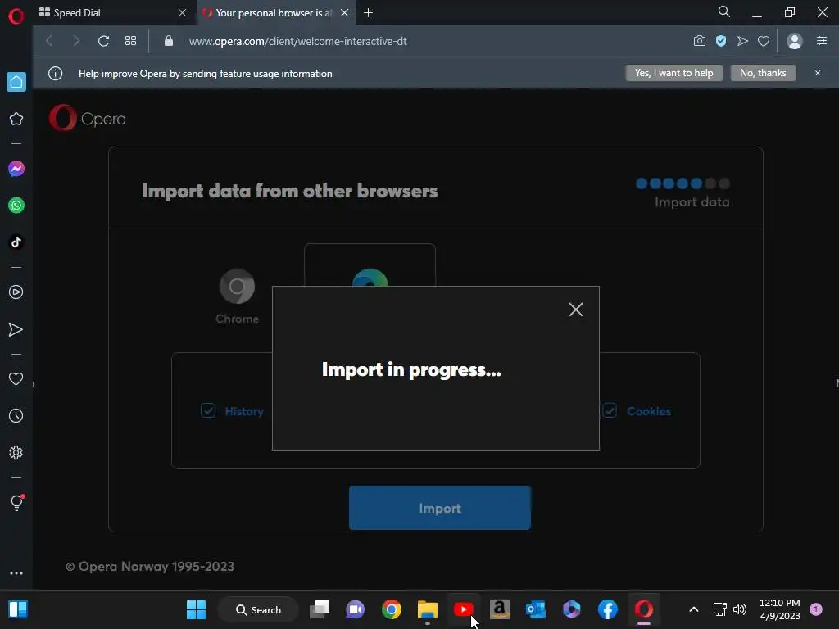Click the taskbar Search box
The width and height of the screenshot is (839, 629).
tap(258, 609)
